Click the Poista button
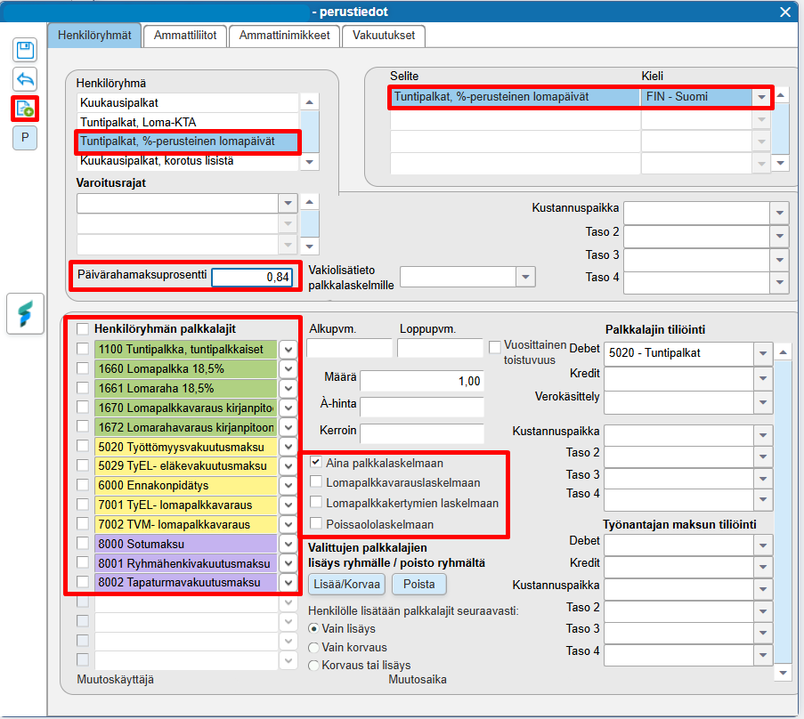Screen dimensions: 804x719 tap(419, 585)
